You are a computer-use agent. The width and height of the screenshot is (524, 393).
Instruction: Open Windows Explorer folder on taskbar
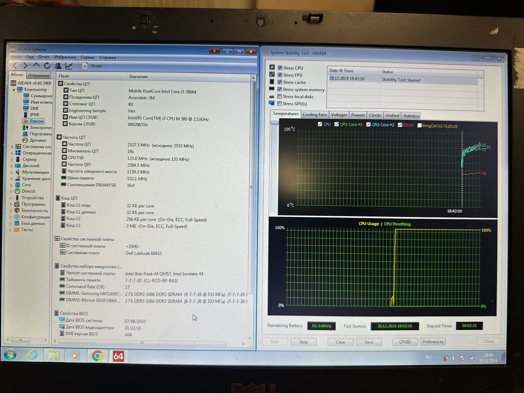click(x=54, y=355)
